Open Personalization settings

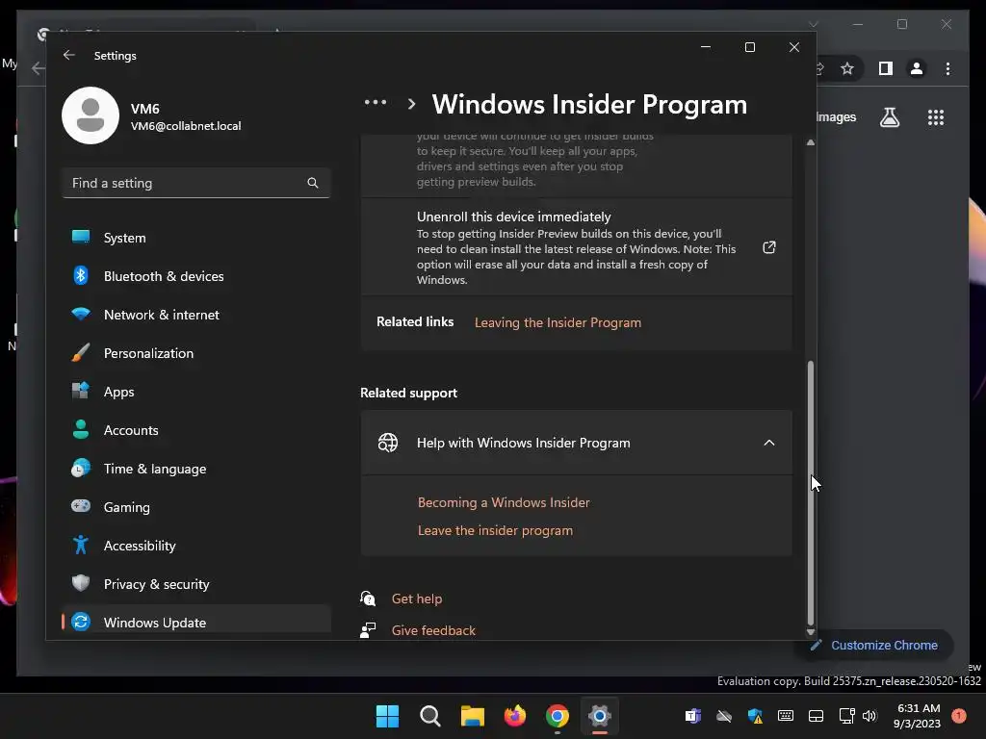pos(196,353)
